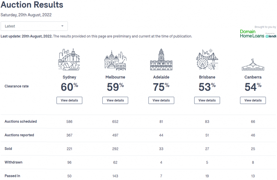Viewport: 277px width, 180px height.
Task: Select the Auctions scheduled row label
Action: (21, 121)
